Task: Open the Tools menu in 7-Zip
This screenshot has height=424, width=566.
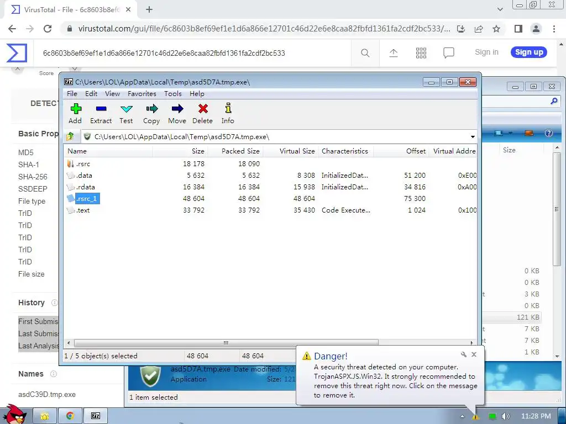Action: (173, 94)
